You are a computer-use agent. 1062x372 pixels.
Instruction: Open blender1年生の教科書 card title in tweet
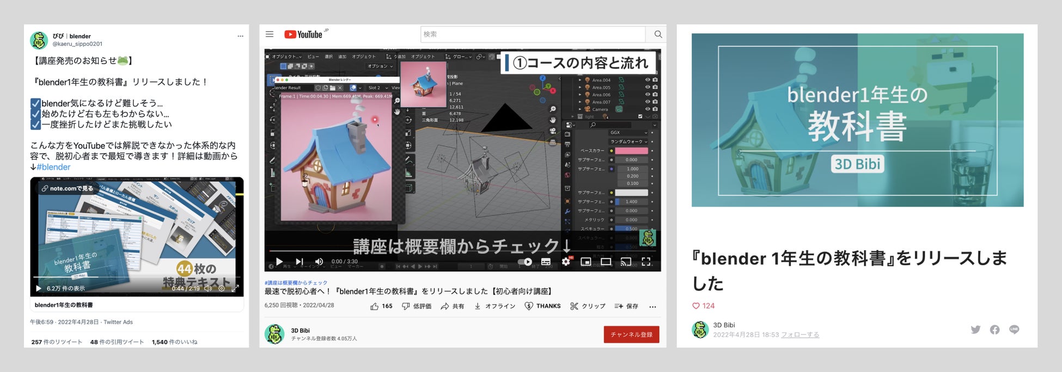(64, 305)
